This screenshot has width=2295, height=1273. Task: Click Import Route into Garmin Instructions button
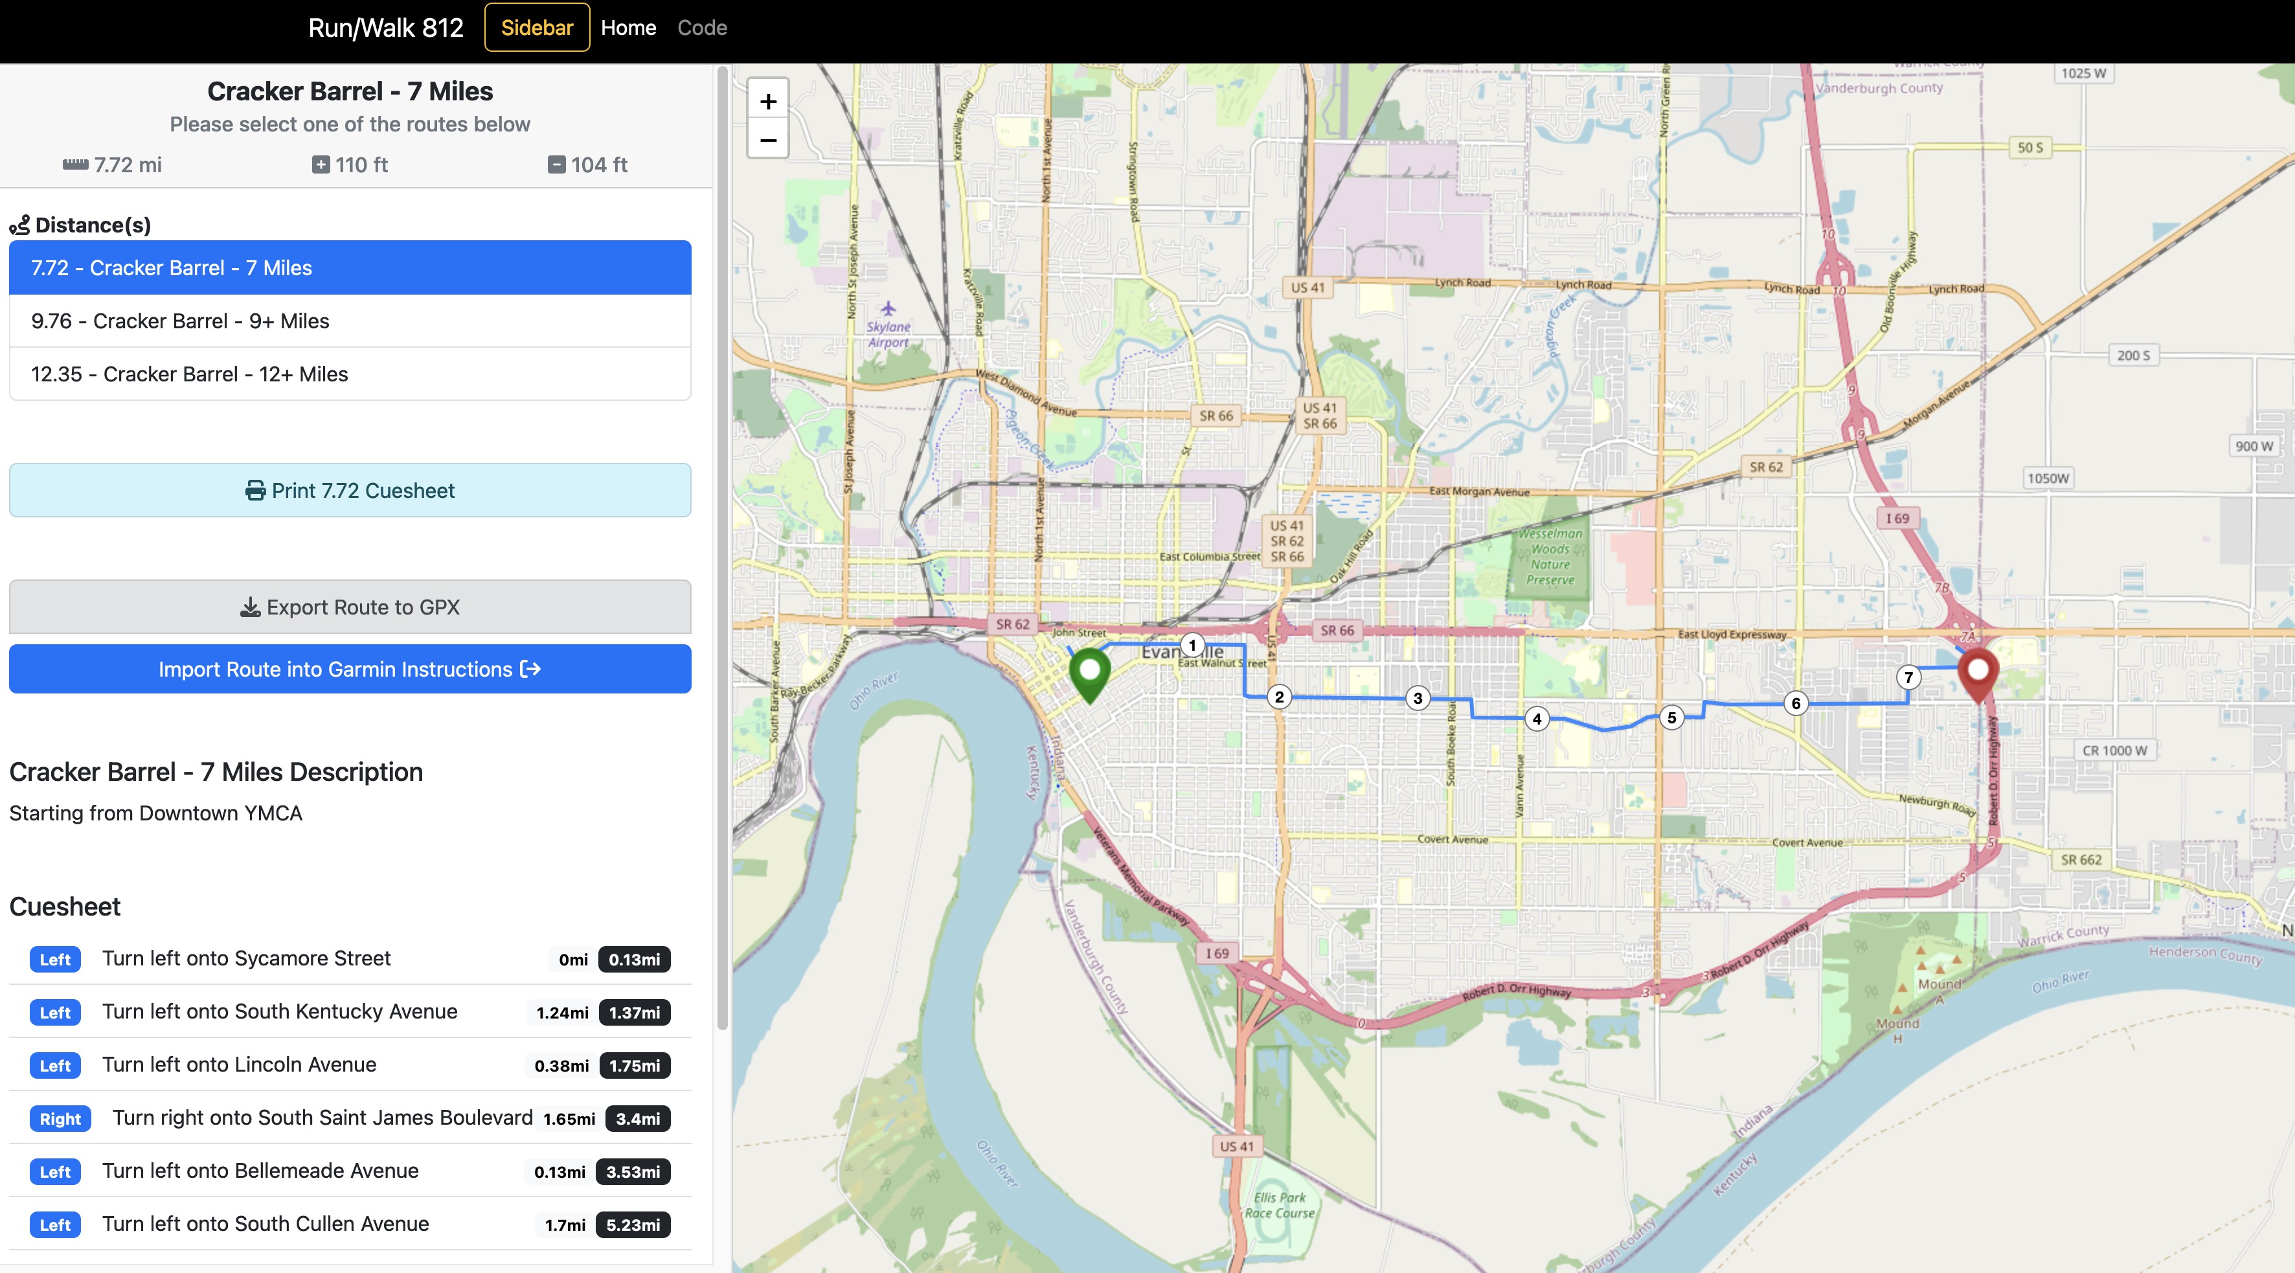coord(350,670)
